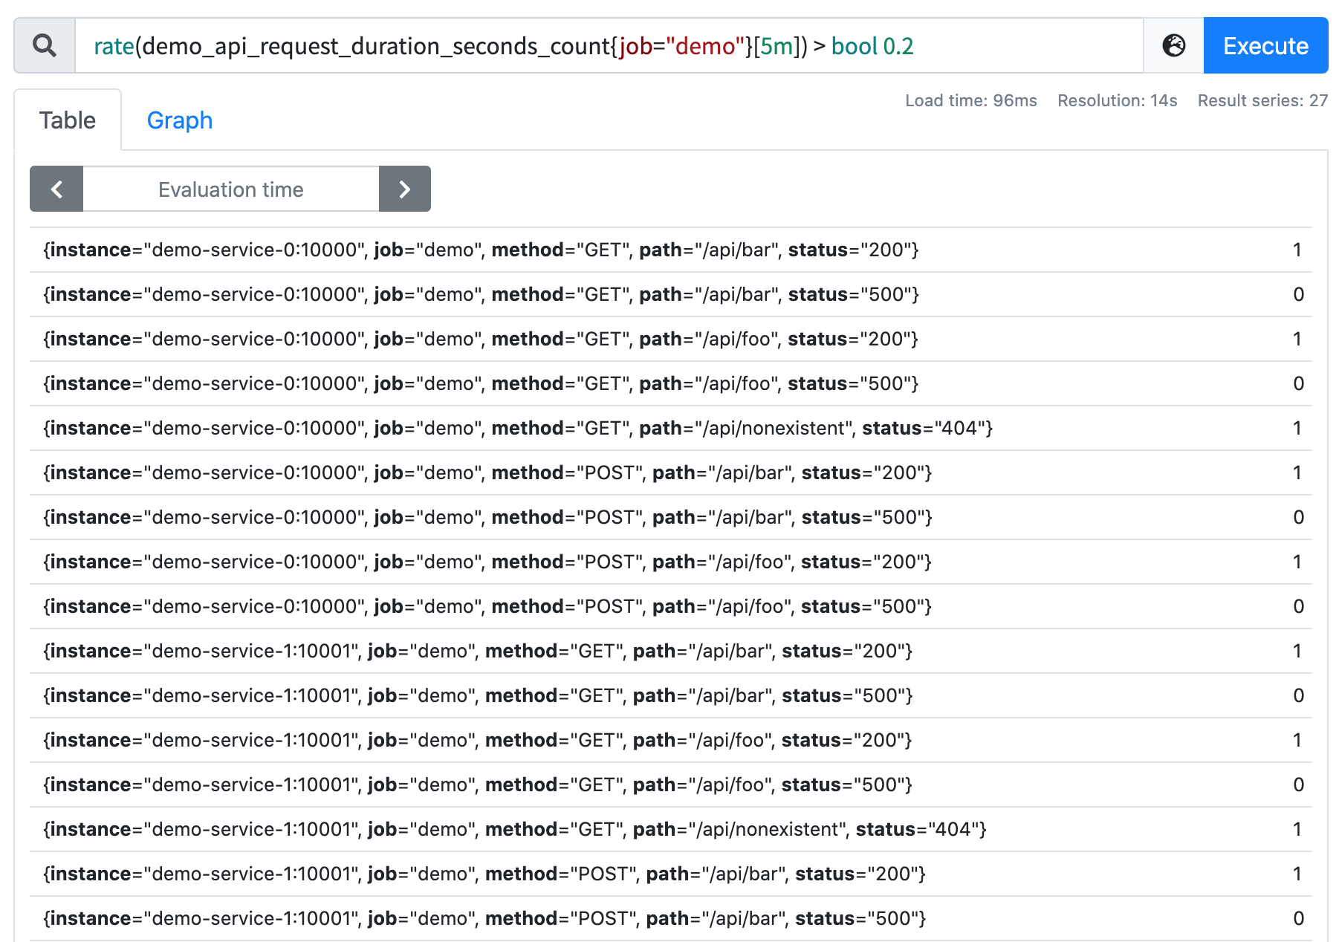Viewport: 1339px width, 942px height.
Task: Click value 0 of demo-service-1 POST /api/bar 500
Action: click(x=1298, y=918)
